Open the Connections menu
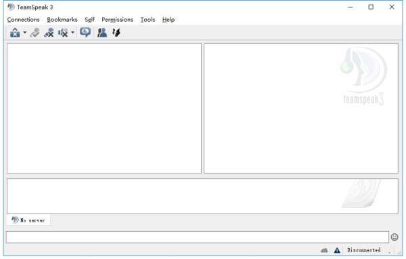406x259 pixels. coord(23,20)
